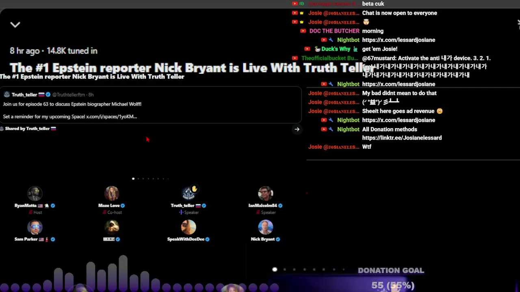
Task: Click the "8 hr ago · 14.8K tuned in" text
Action: click(54, 51)
